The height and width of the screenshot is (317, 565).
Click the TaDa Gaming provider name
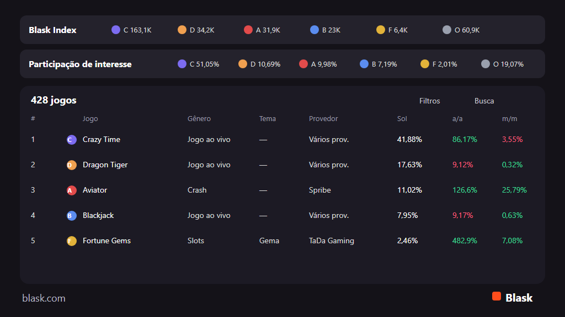click(331, 241)
